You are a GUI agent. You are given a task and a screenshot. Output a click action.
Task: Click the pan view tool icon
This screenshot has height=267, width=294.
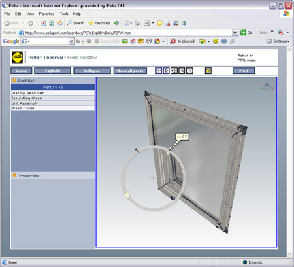coord(159,71)
